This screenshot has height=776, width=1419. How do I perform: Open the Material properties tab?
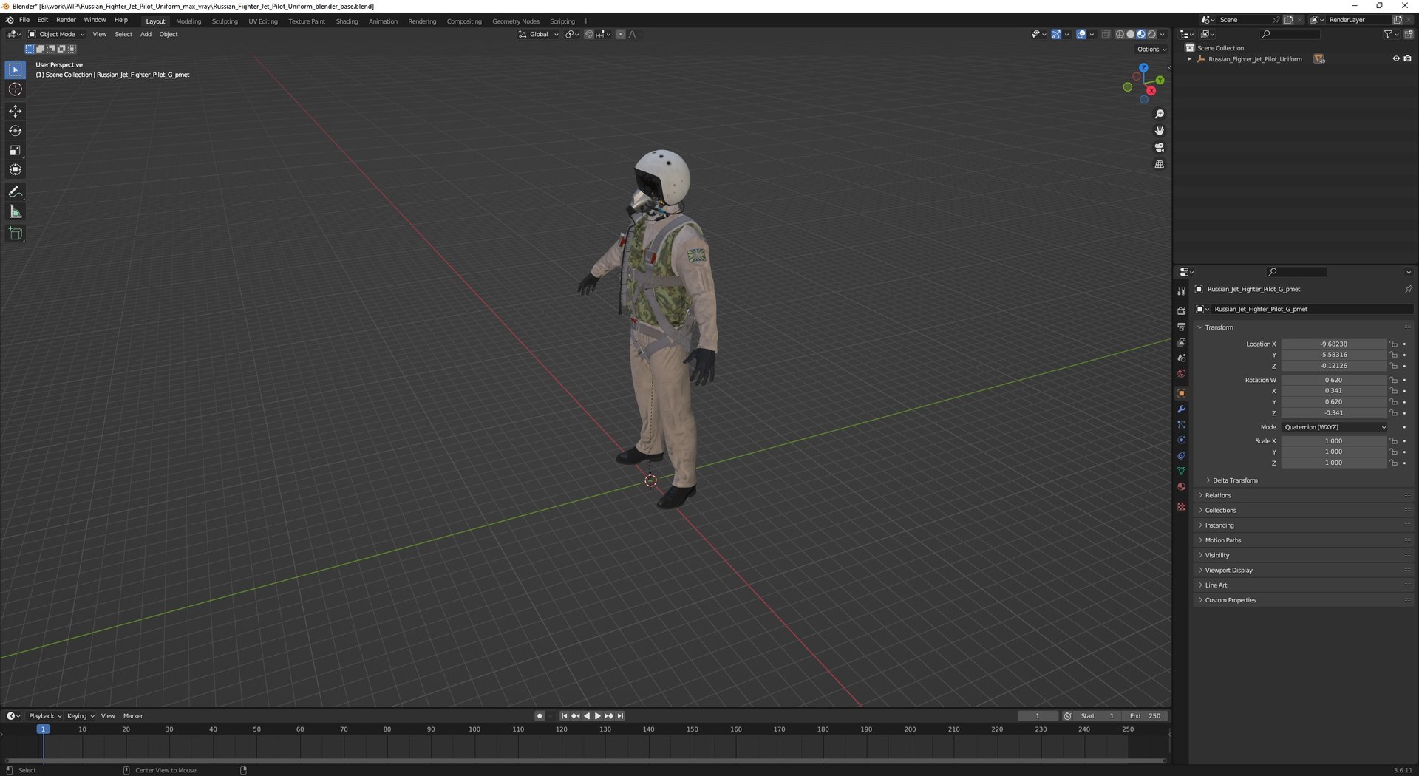[1181, 486]
